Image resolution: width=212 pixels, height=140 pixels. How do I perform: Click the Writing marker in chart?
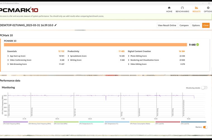(122, 114)
